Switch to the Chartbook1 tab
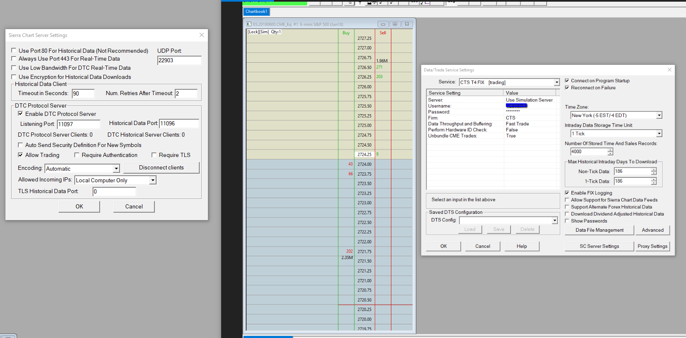The width and height of the screenshot is (686, 338). tap(256, 12)
